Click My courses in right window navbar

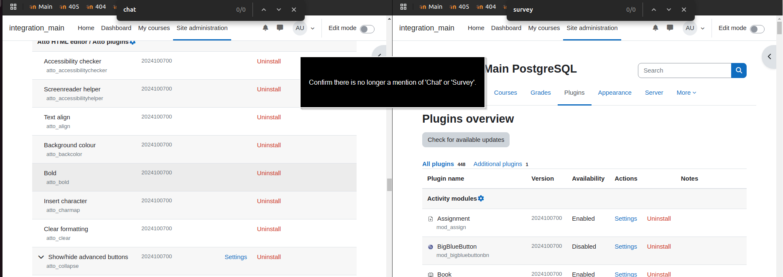click(x=544, y=28)
